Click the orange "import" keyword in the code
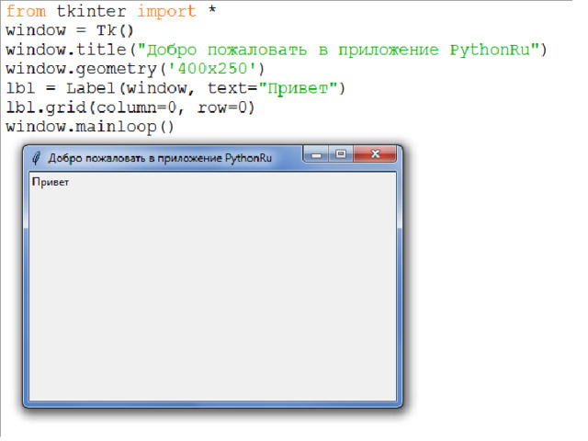The width and height of the screenshot is (588, 441). click(x=166, y=12)
